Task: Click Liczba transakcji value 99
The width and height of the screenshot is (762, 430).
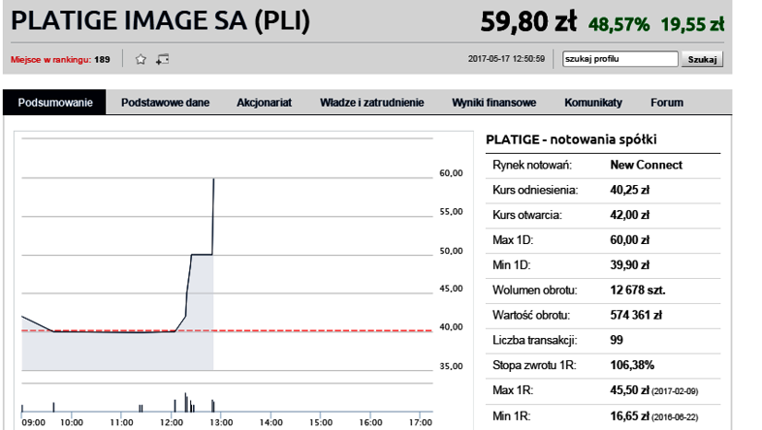Action: point(617,340)
